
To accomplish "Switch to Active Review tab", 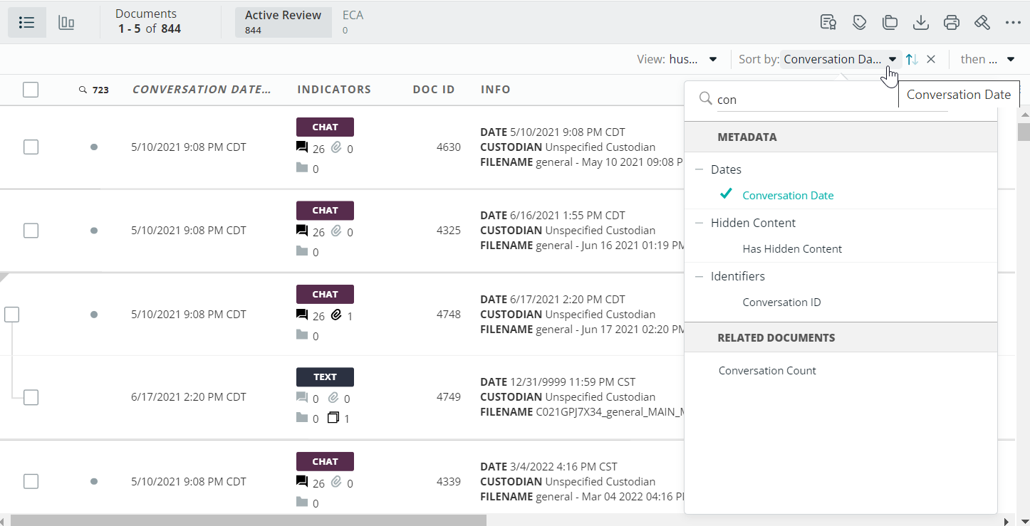I will point(283,22).
